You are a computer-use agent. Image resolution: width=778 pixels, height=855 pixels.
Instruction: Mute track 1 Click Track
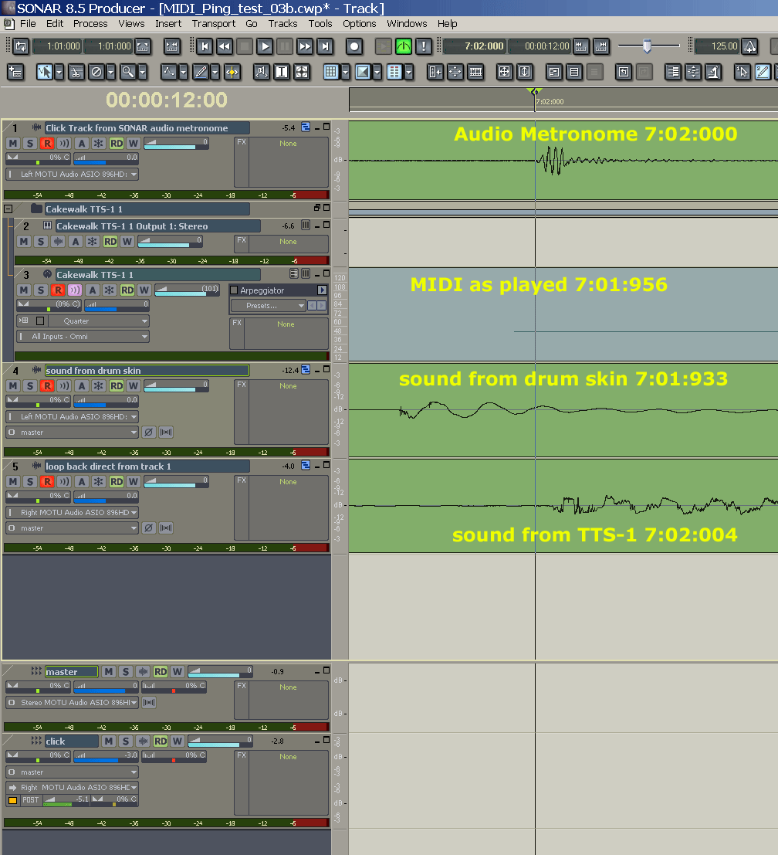(x=13, y=144)
